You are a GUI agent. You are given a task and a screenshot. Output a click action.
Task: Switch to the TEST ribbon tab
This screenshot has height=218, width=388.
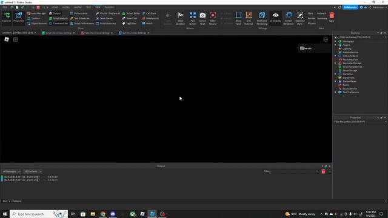coord(89,7)
